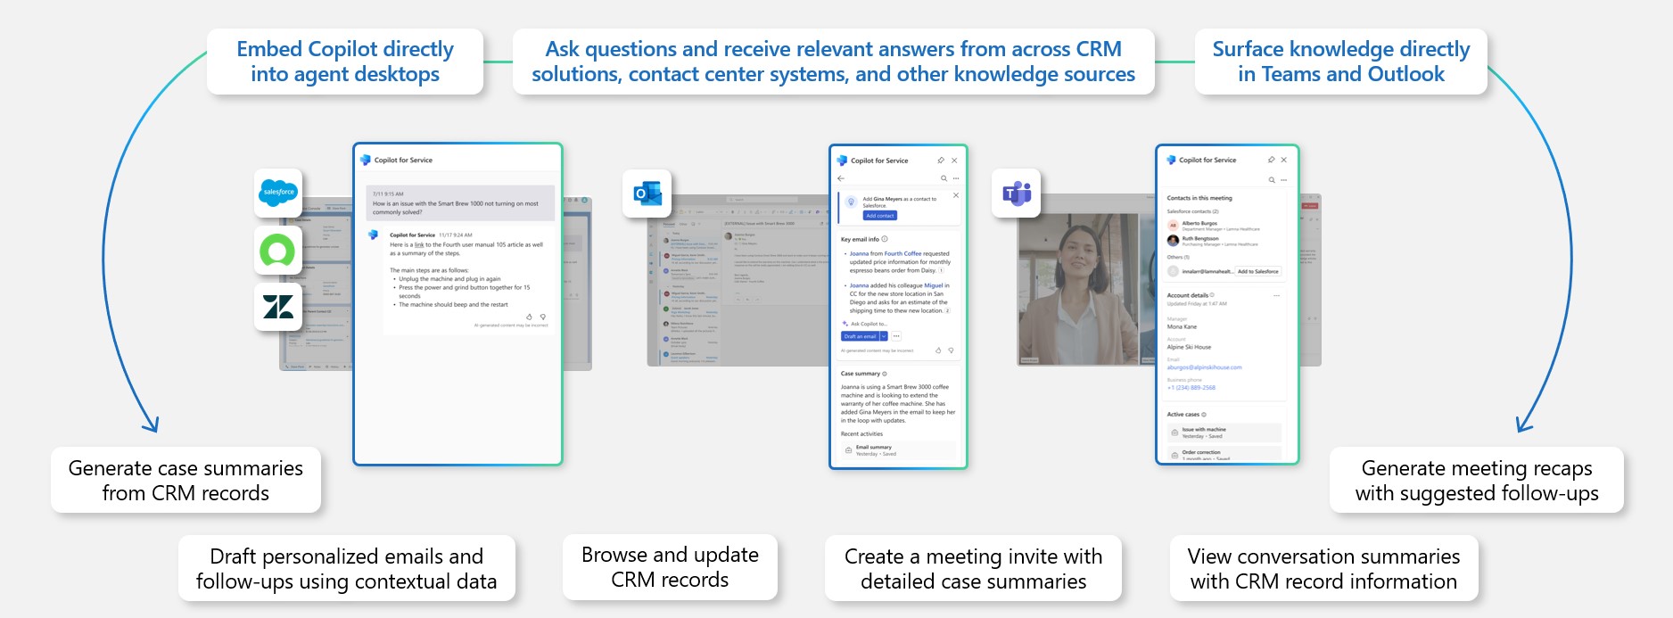Click the aburgos@alpineskihouse.com email link
The image size is (1673, 618).
click(1204, 367)
